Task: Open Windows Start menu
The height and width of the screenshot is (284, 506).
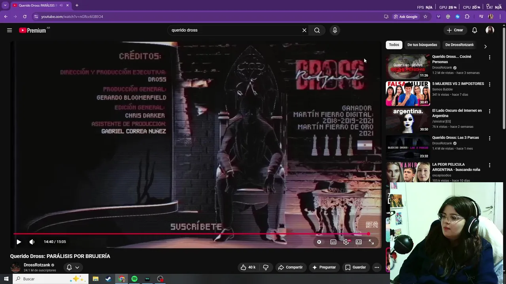Action: (x=6, y=279)
